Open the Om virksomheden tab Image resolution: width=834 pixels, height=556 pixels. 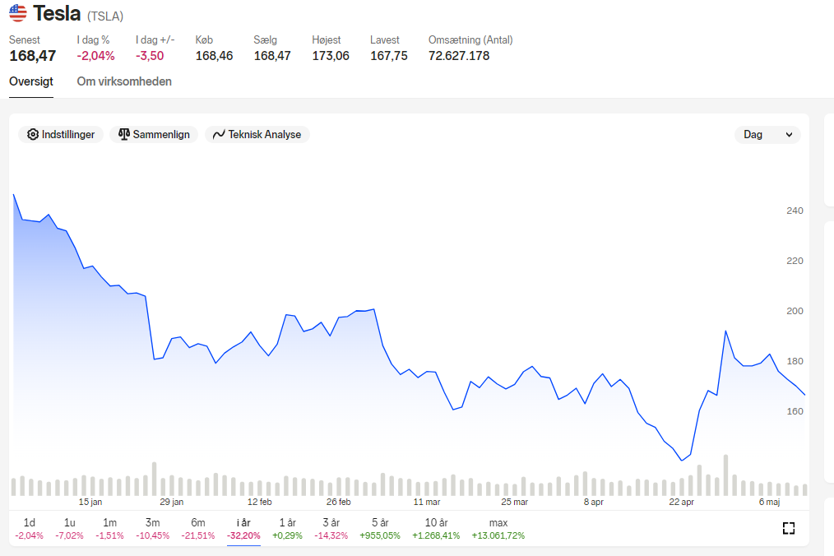coord(124,81)
